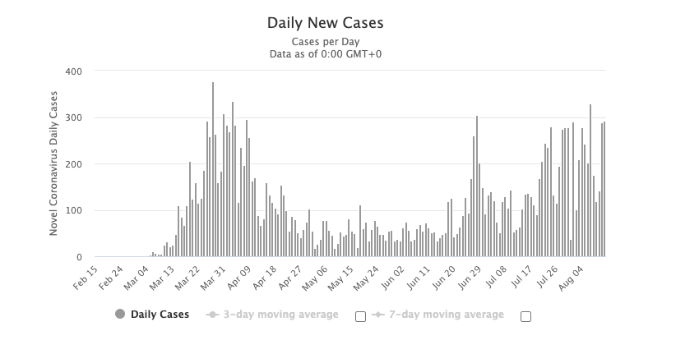Show the 7-day moving average series via its label
699x354 pixels.
click(x=446, y=315)
